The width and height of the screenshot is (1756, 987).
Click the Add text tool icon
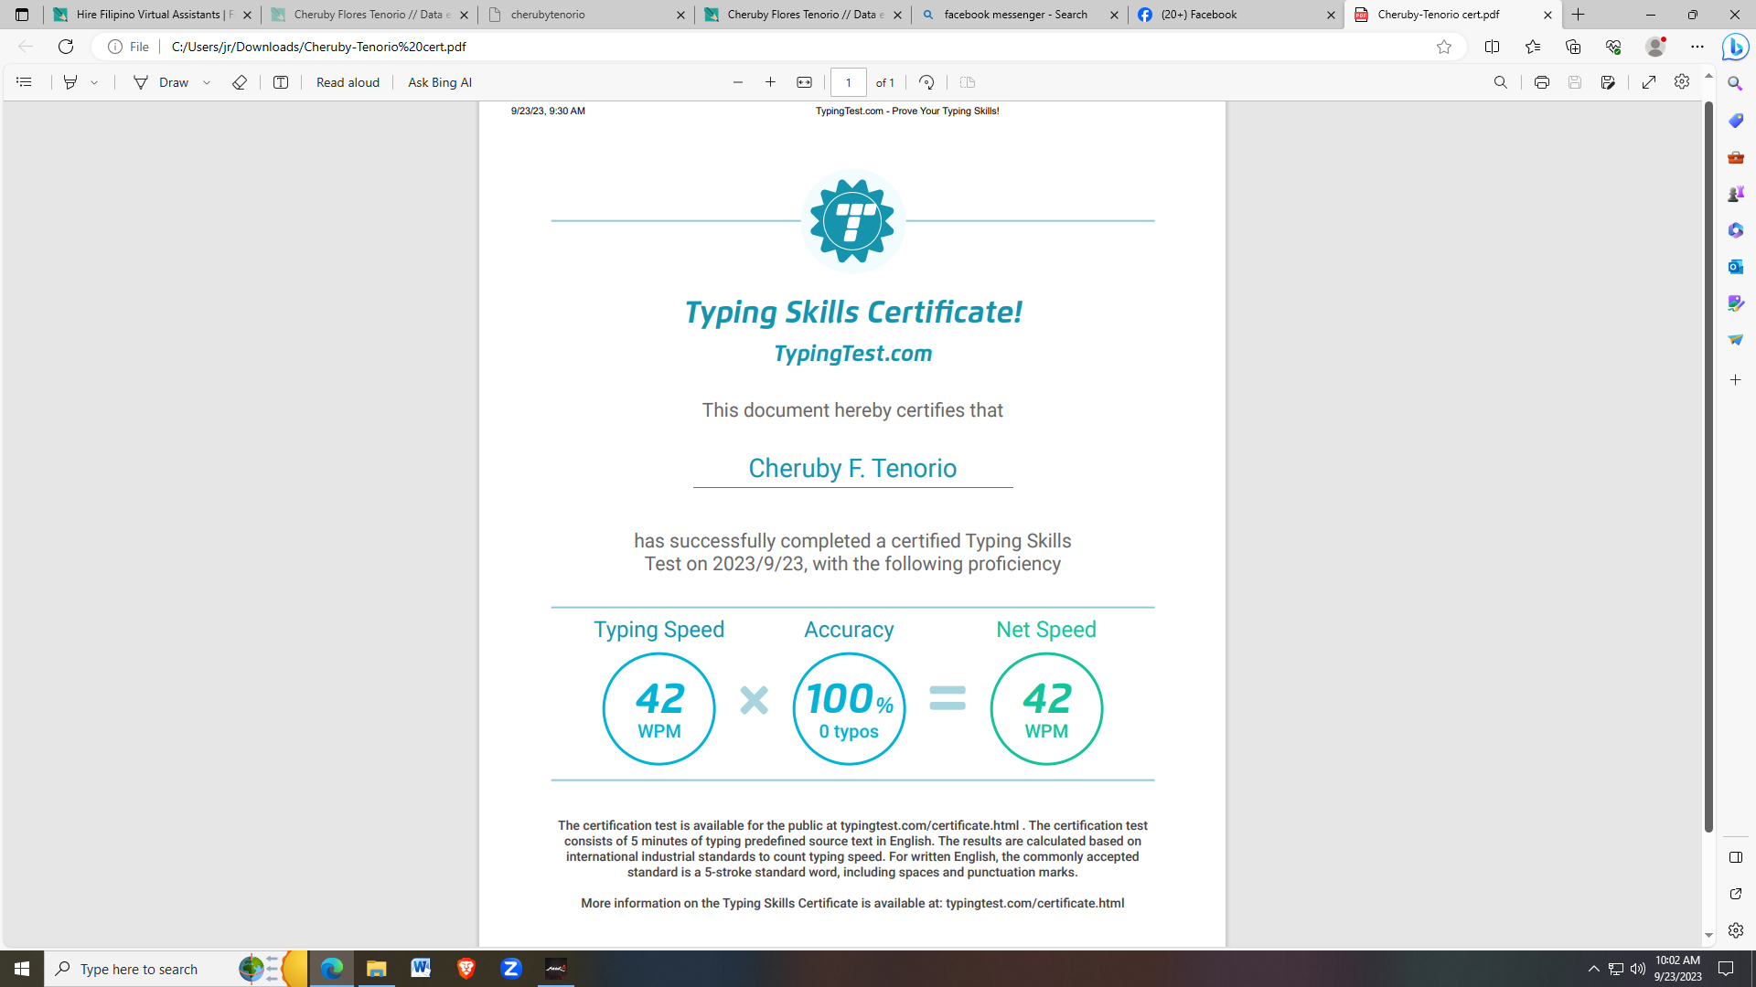[281, 82]
